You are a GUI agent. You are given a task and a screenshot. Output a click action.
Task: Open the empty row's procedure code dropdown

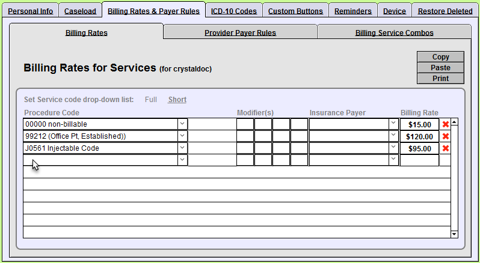tap(182, 160)
